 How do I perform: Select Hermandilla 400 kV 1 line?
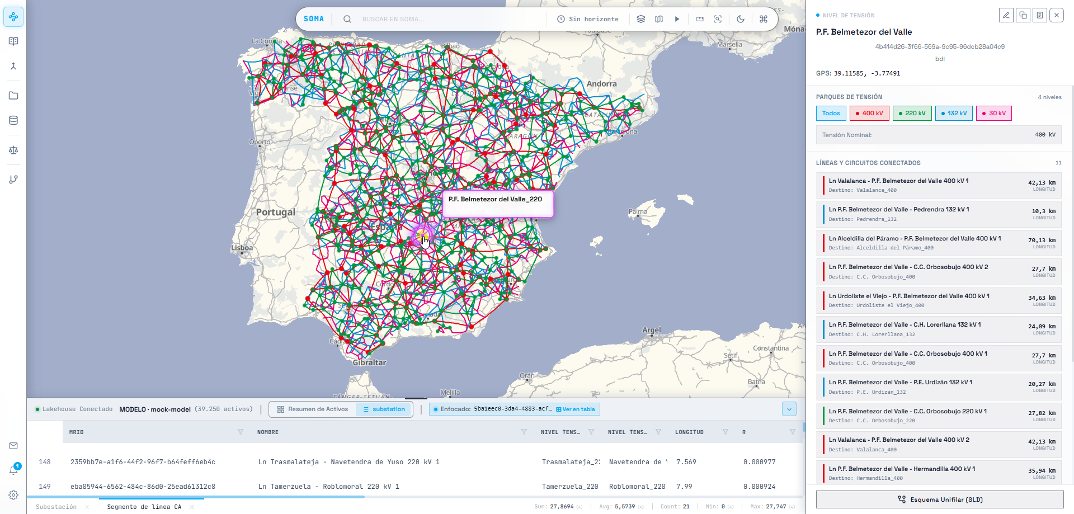click(x=939, y=473)
